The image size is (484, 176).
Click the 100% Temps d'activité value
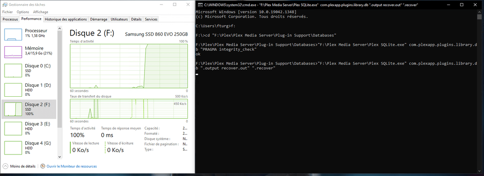[77, 135]
